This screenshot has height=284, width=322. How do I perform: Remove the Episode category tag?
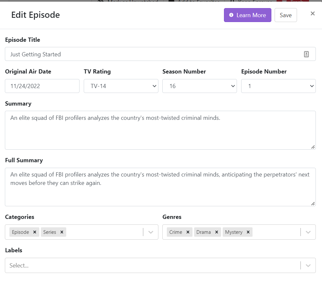[34, 232]
